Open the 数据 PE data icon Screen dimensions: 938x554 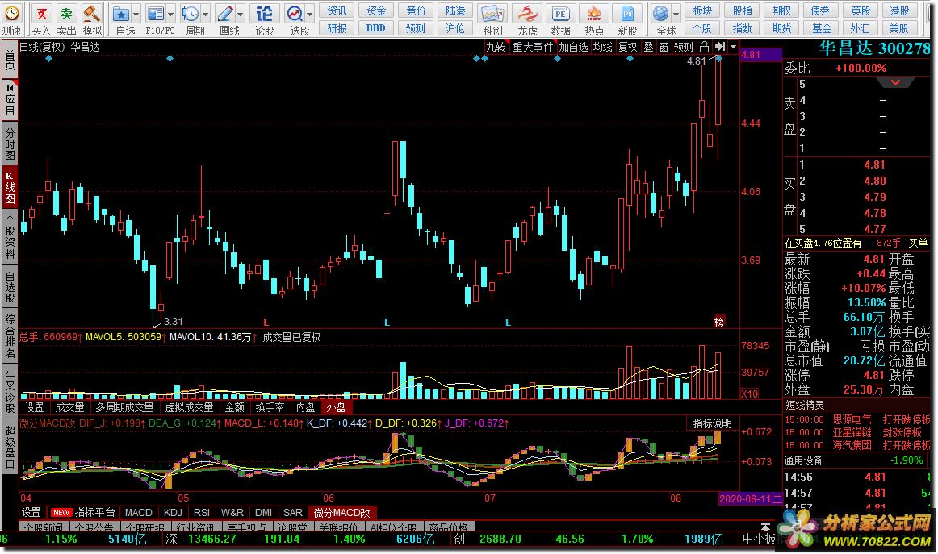(x=560, y=13)
